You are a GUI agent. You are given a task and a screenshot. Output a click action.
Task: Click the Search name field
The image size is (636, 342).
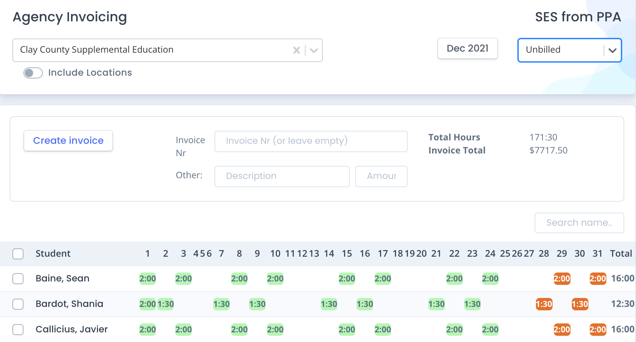(x=579, y=223)
